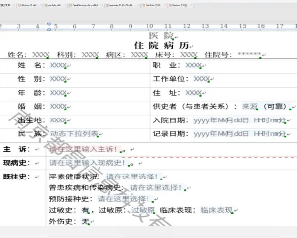This screenshot has height=238, width=297.
Task: Click the 住院病历 title text
Action: (x=161, y=45)
